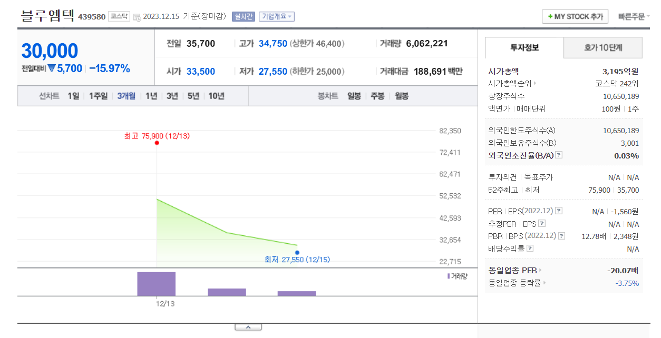Click the purple 거래량 legend swatch
Image resolution: width=661 pixels, height=338 pixels.
click(x=449, y=276)
